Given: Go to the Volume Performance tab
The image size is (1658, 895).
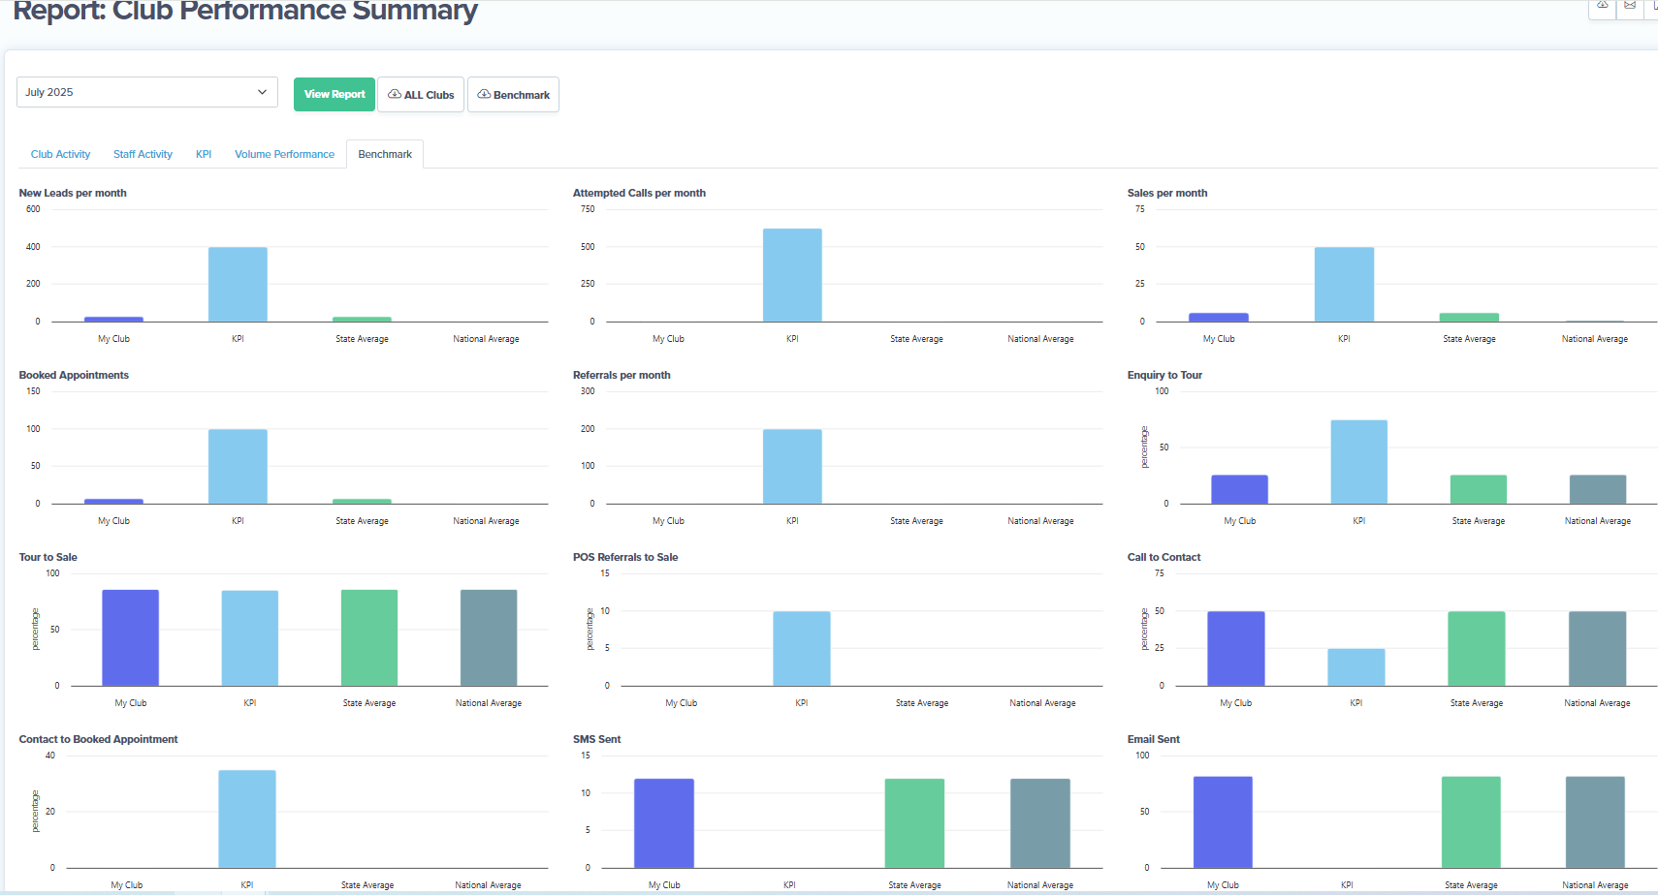Looking at the screenshot, I should pyautogui.click(x=284, y=154).
